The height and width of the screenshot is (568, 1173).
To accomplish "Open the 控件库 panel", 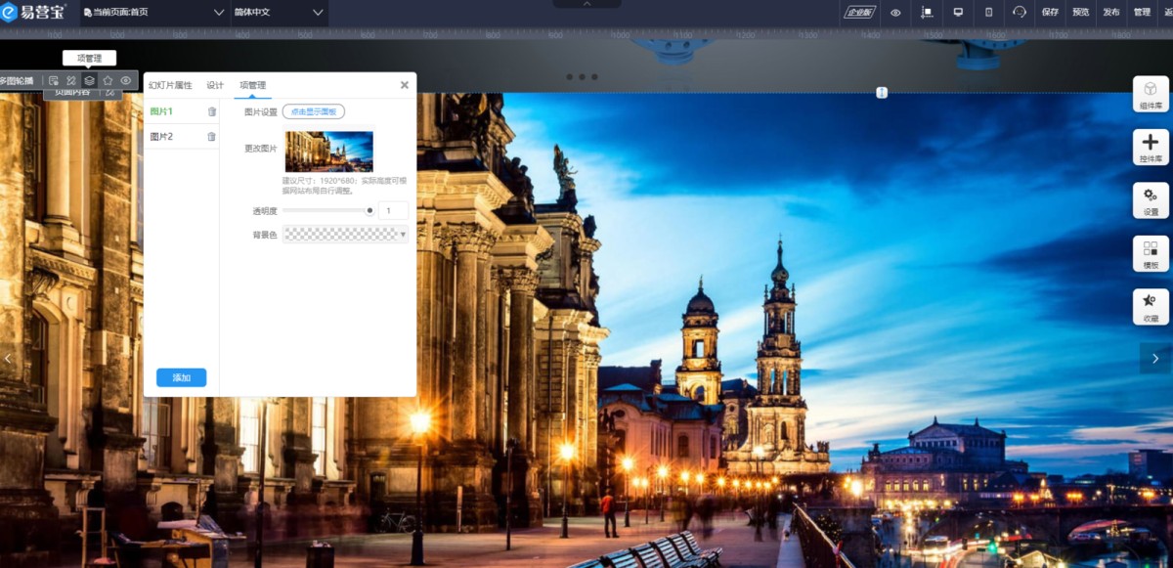I will pyautogui.click(x=1151, y=147).
